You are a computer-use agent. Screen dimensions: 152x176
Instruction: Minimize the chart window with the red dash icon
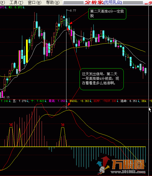pyautogui.click(x=146, y=3)
